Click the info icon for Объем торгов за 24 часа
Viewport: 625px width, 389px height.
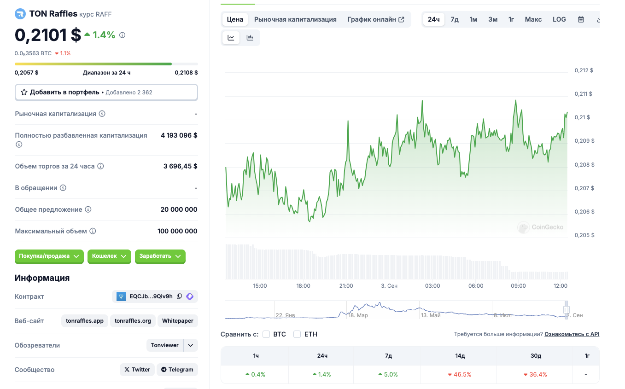[100, 166]
